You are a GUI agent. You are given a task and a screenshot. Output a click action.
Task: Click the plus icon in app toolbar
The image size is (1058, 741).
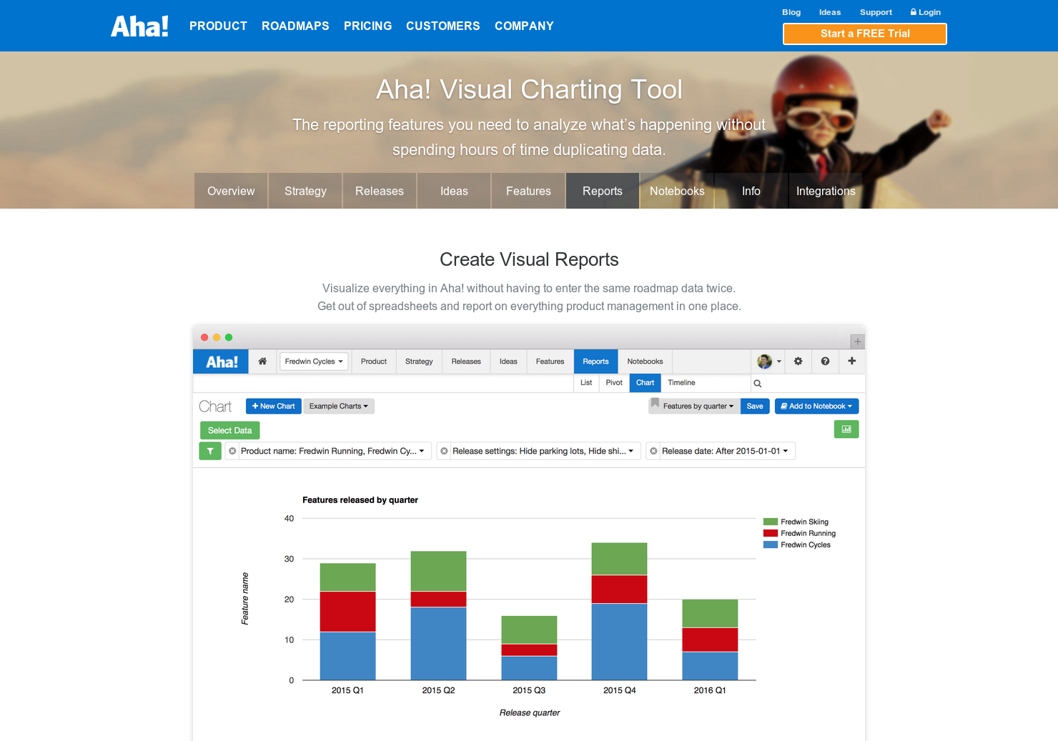[x=851, y=362]
